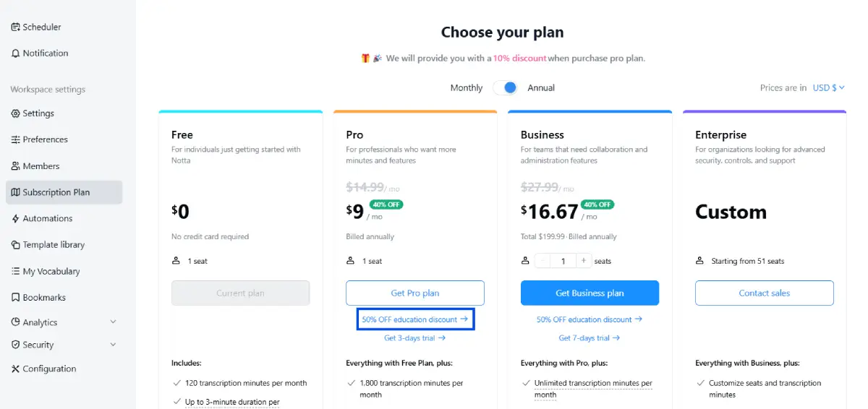This screenshot has height=409, width=868.
Task: Click the Notification bell icon
Action: pyautogui.click(x=16, y=53)
